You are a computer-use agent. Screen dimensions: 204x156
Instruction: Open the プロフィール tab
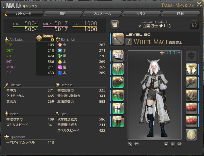pyautogui.click(x=102, y=14)
